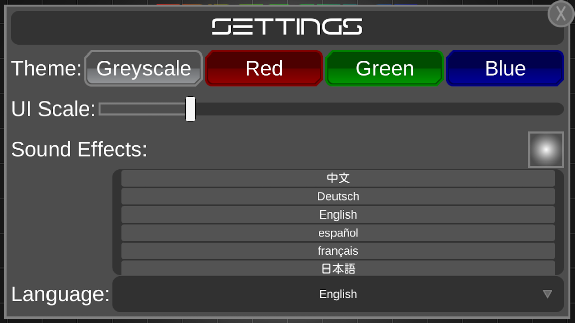Select English in the dropdown list
This screenshot has width=575, height=323.
[338, 214]
